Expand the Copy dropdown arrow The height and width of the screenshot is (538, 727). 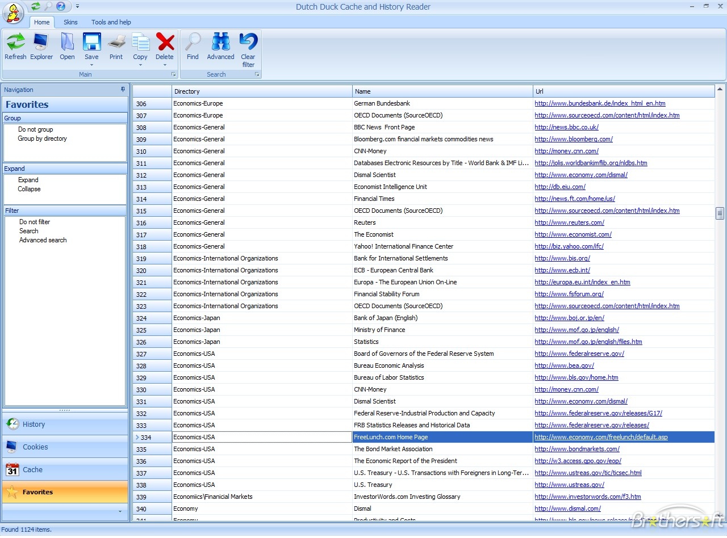[140, 65]
